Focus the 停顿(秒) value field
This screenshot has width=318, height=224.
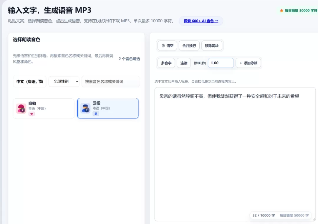221,63
